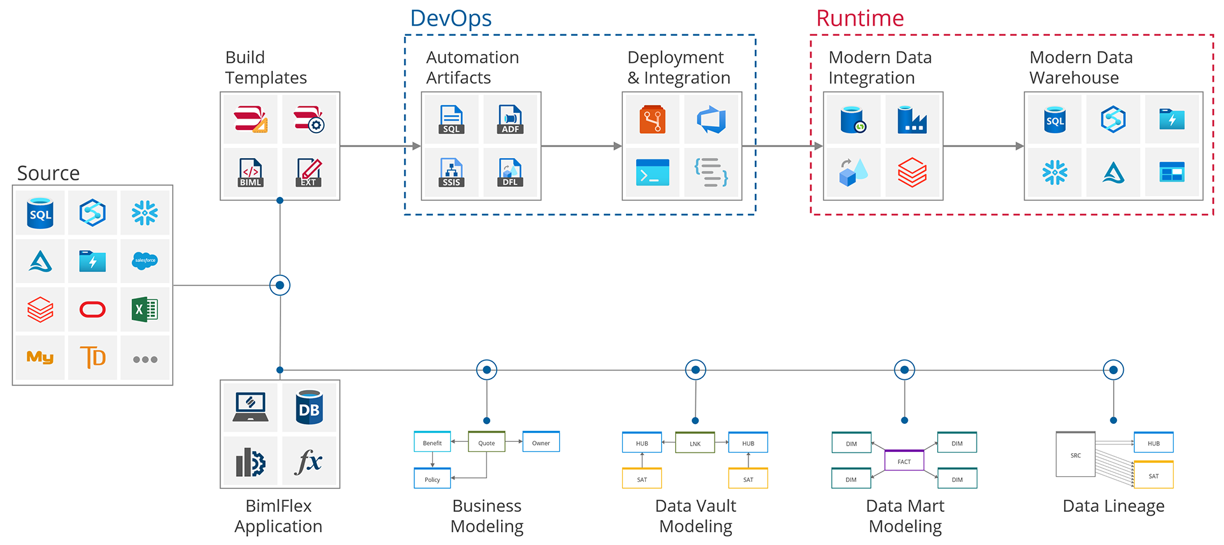Select the Quote box in Business Modeling diagram

point(486,442)
